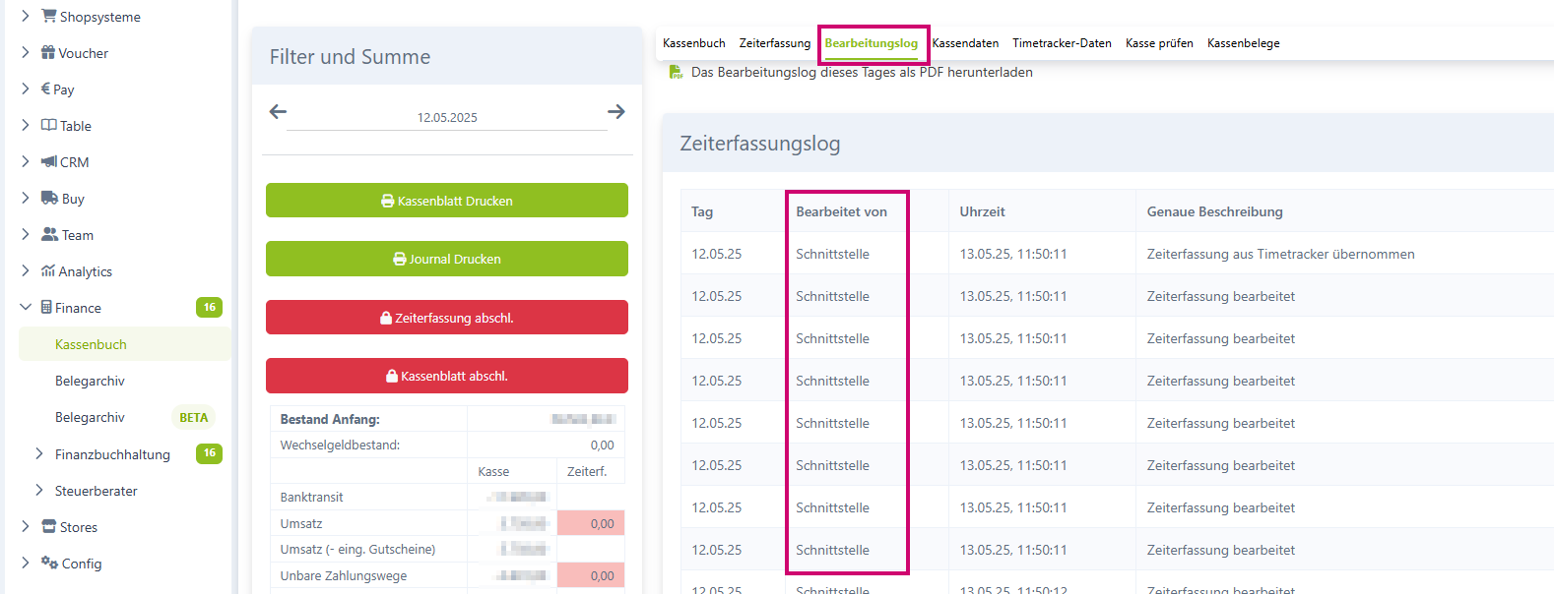Image resolution: width=1554 pixels, height=594 pixels.
Task: Expand the Finanzbuchhaltung submenu chevron
Action: pos(38,453)
